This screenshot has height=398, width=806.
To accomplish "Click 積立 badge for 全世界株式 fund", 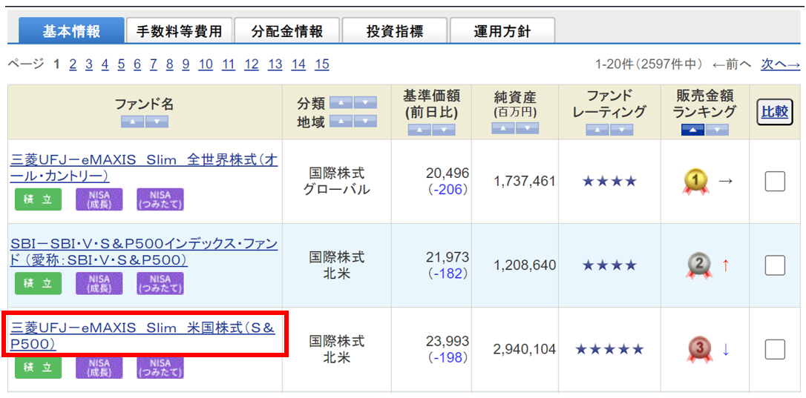I will pyautogui.click(x=39, y=200).
